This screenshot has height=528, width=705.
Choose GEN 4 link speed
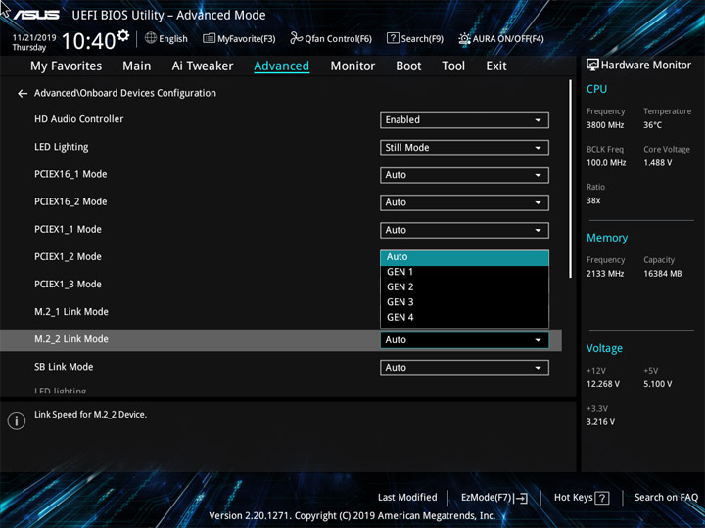tap(464, 318)
